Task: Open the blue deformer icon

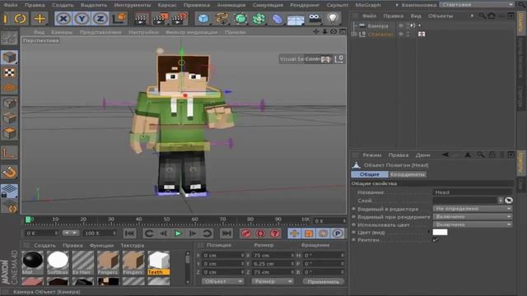Action: 277,19
